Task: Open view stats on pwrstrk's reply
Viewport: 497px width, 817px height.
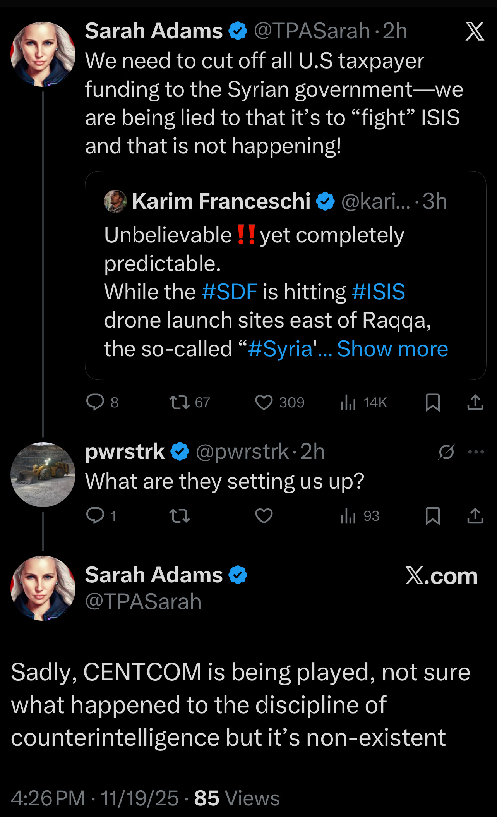Action: pos(348,516)
